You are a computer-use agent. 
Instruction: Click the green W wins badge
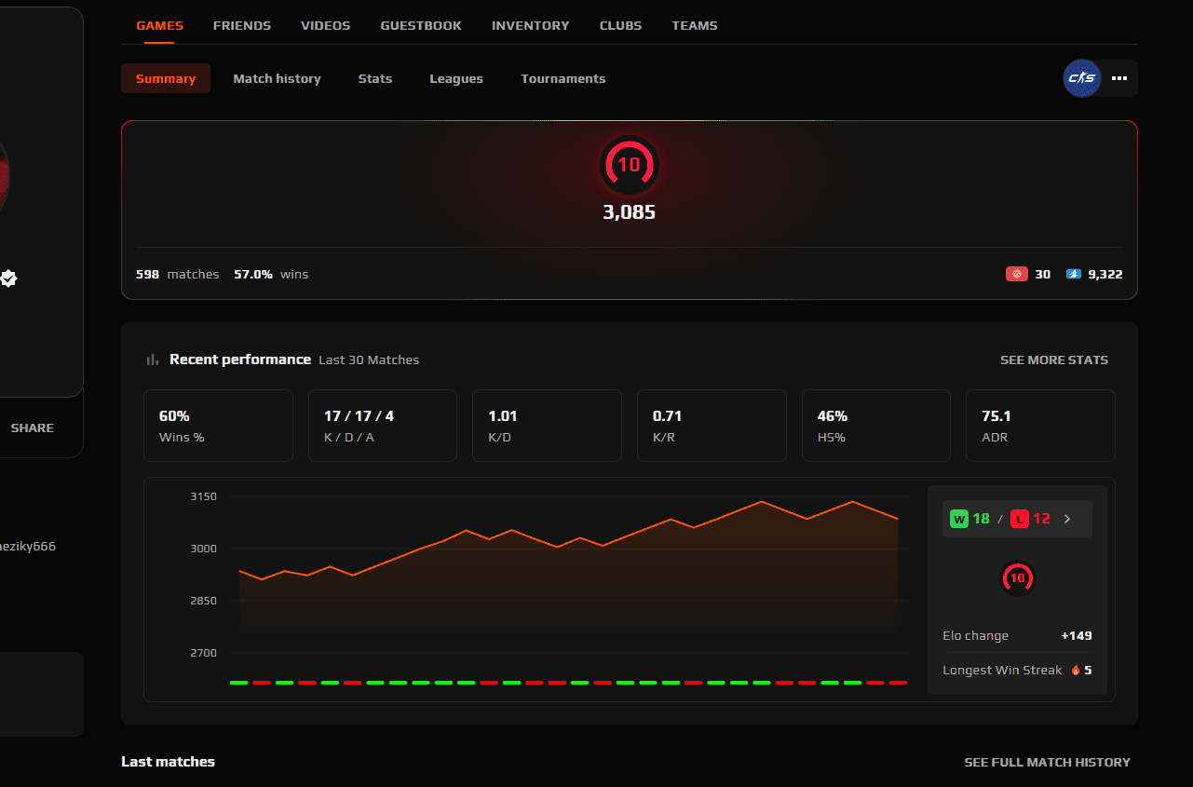point(959,519)
